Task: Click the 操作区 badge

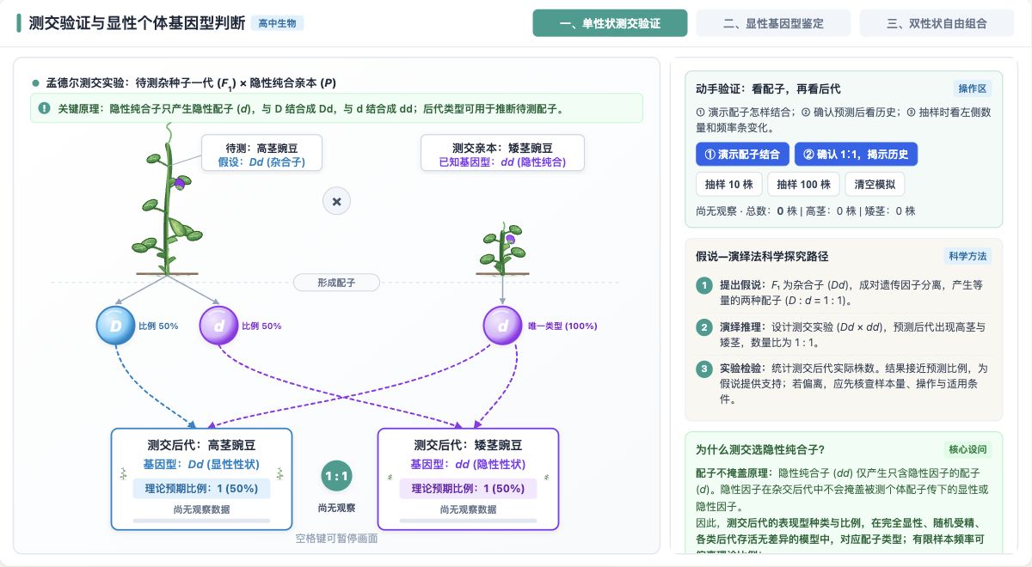Action: coord(973,88)
